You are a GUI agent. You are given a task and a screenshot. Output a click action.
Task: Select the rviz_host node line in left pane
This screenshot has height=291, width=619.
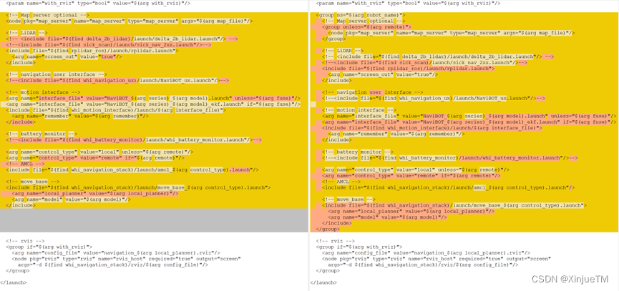point(127,259)
